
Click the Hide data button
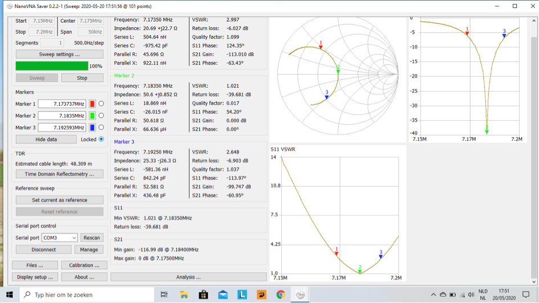[x=46, y=140]
